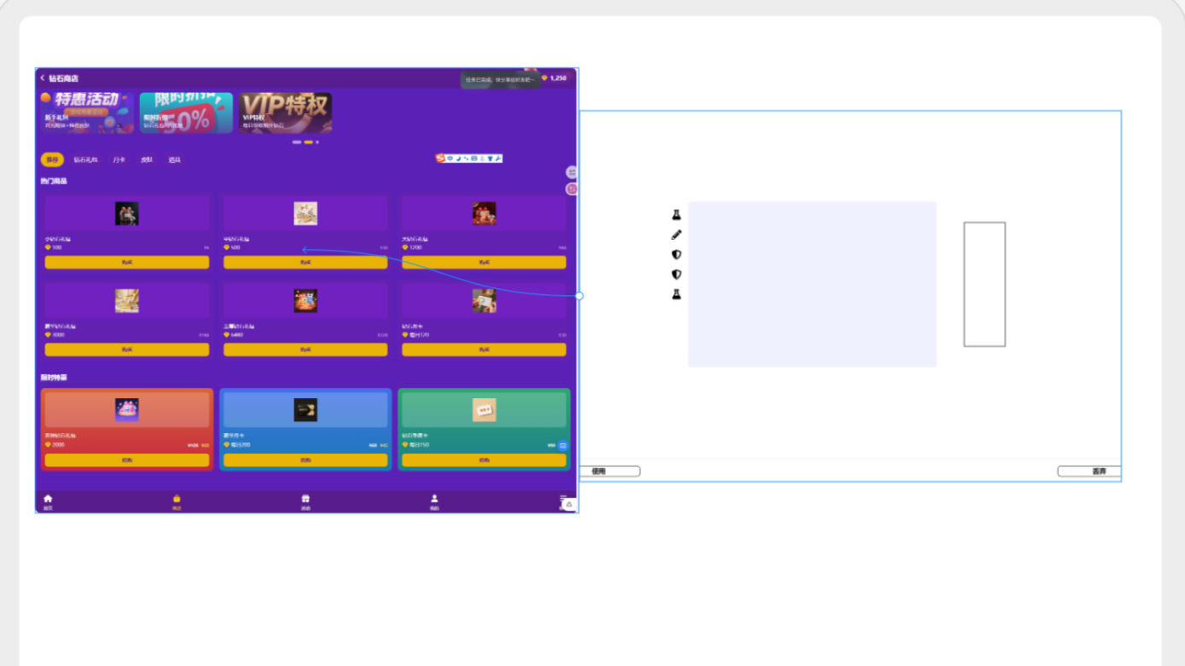Screen dimensions: 1185x666
Task: Select the 推荐 category tab
Action: 52,160
